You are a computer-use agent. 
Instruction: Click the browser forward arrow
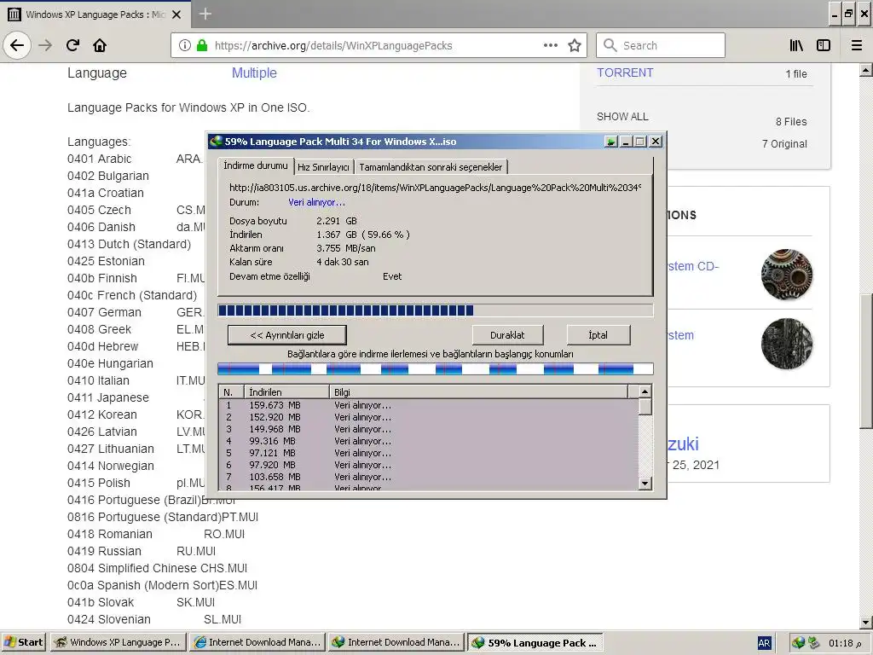click(x=45, y=45)
